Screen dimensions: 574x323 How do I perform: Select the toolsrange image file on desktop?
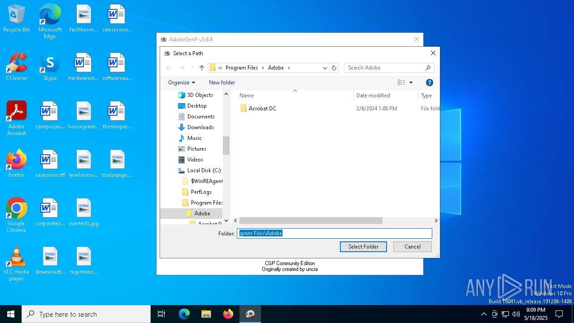coord(117,164)
